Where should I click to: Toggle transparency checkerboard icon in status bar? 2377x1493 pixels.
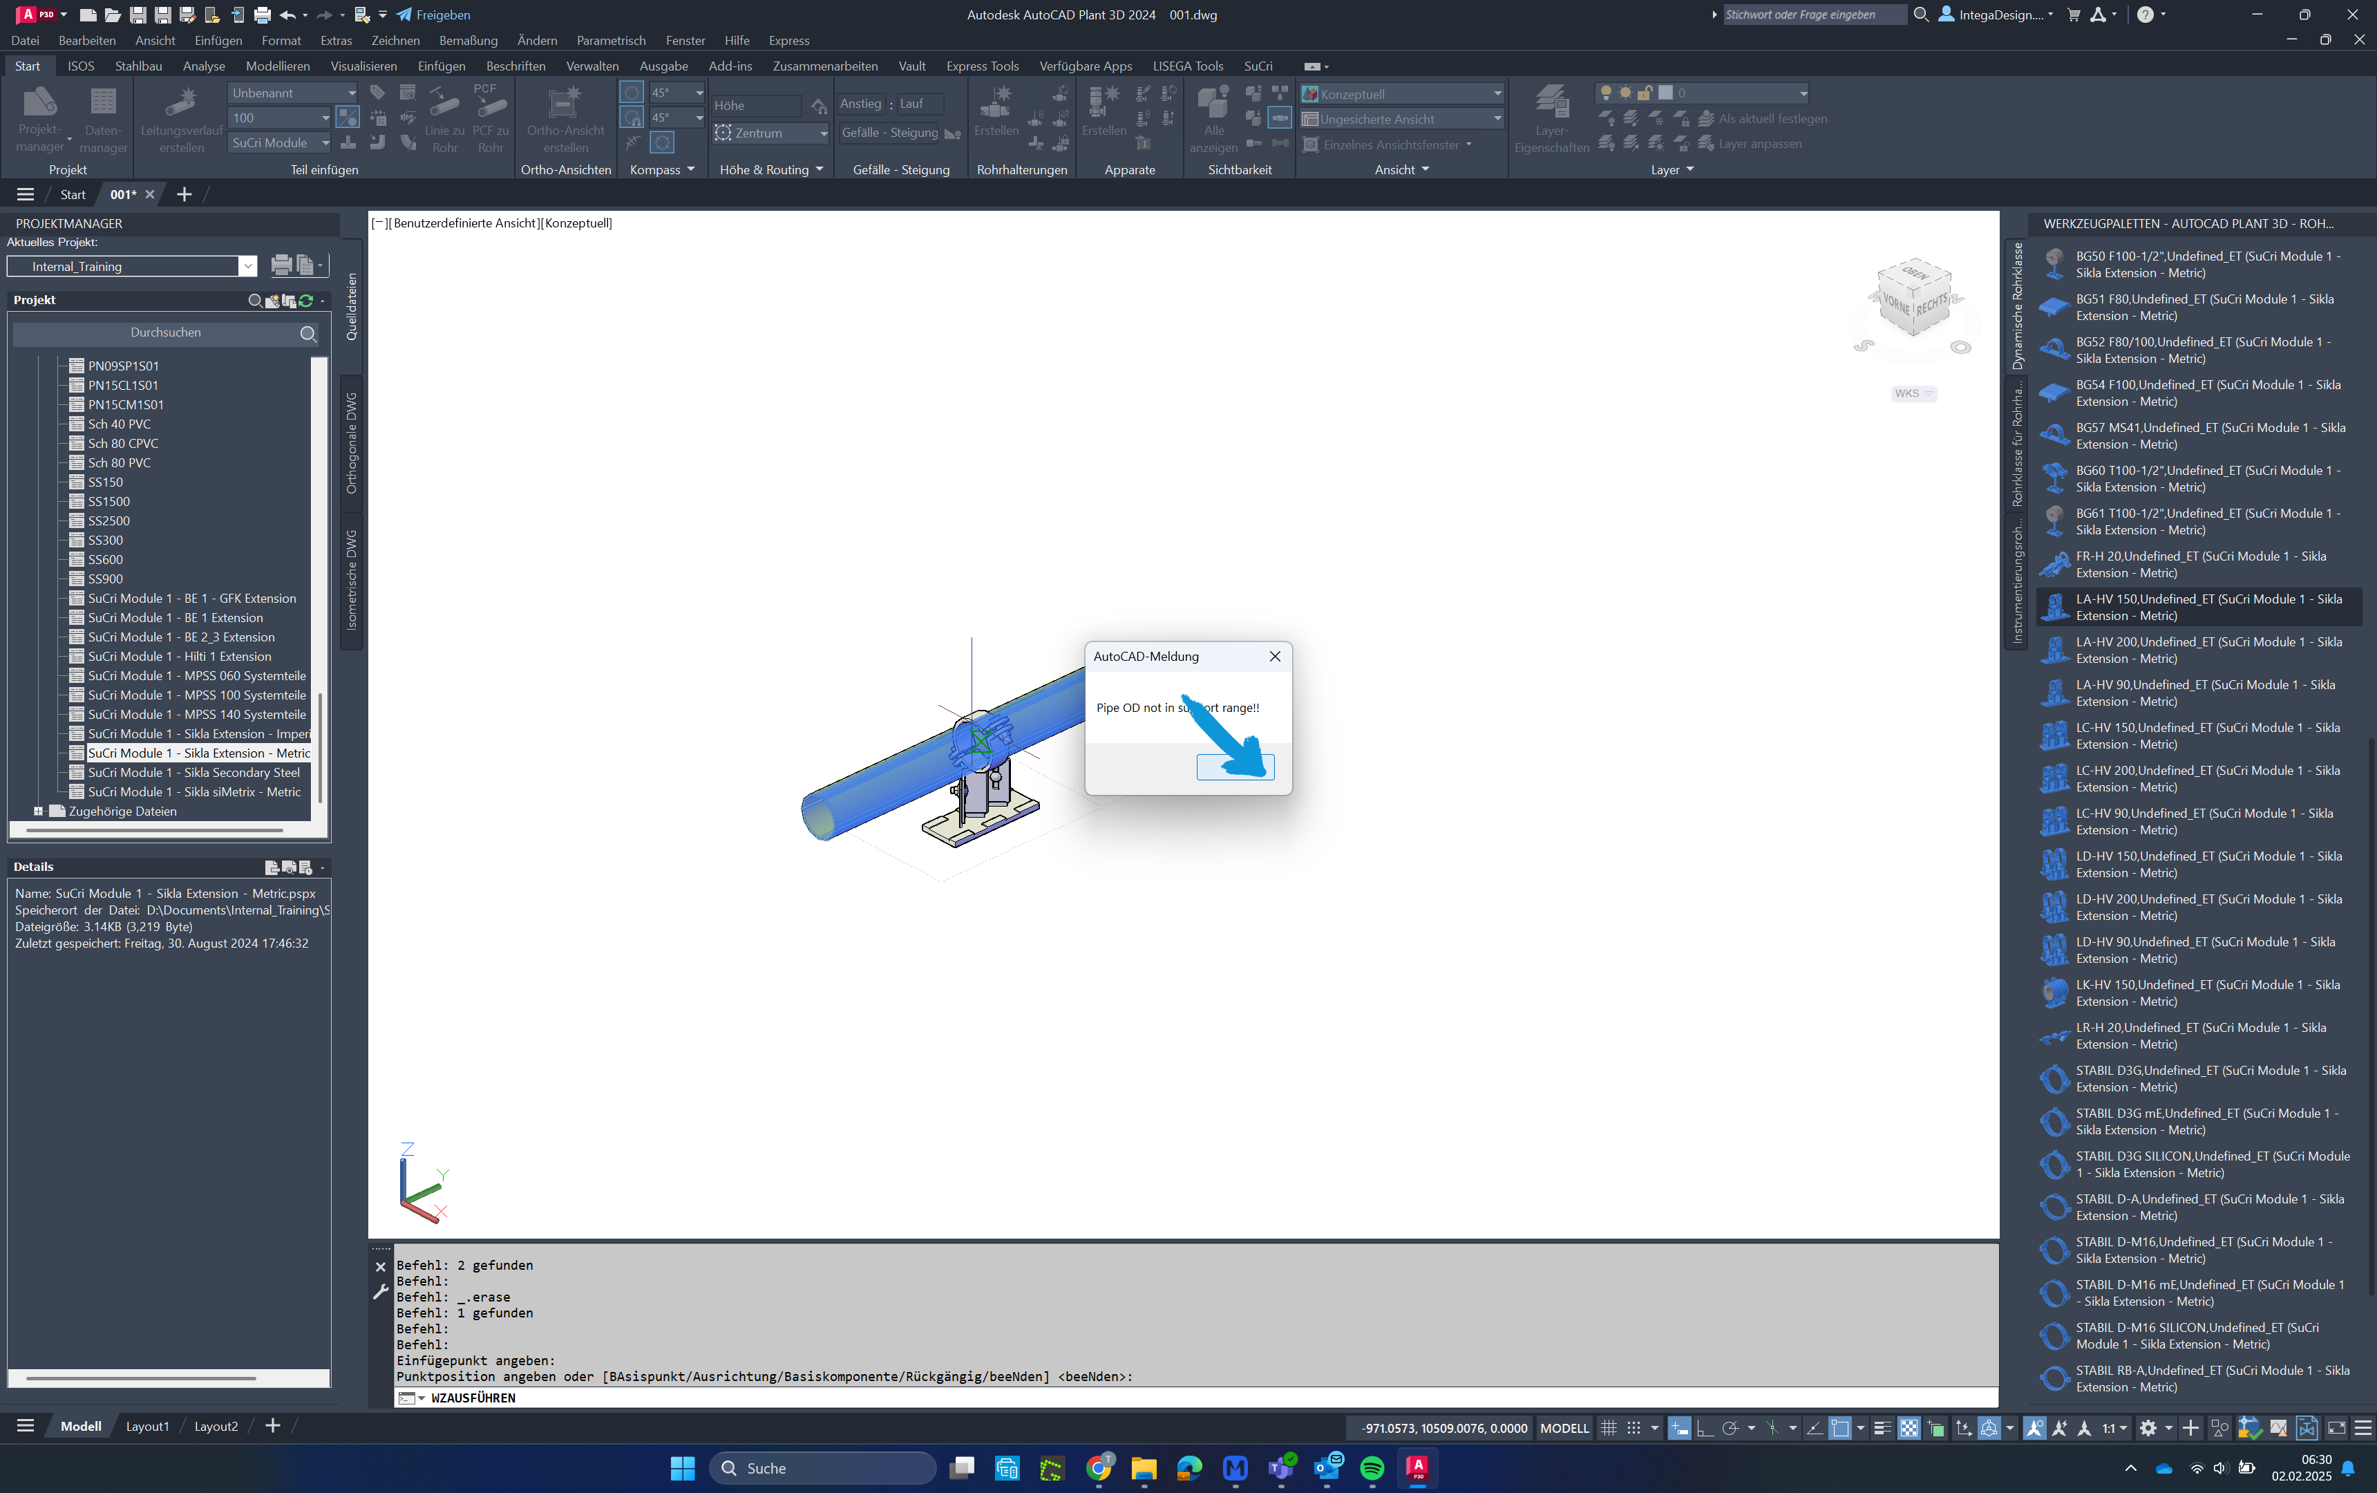point(1909,1428)
